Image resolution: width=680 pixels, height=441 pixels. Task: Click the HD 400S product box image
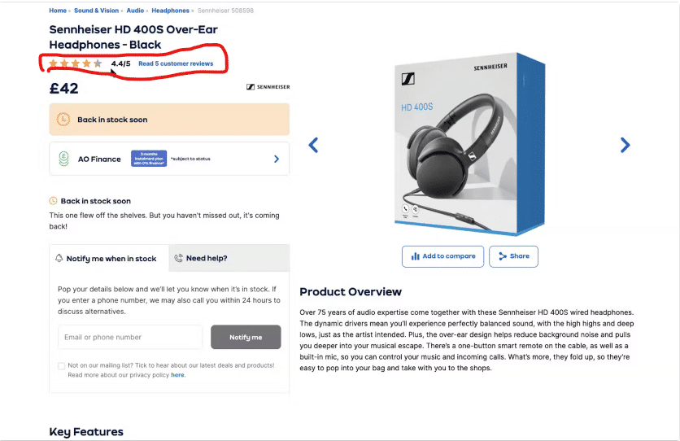coord(469,144)
